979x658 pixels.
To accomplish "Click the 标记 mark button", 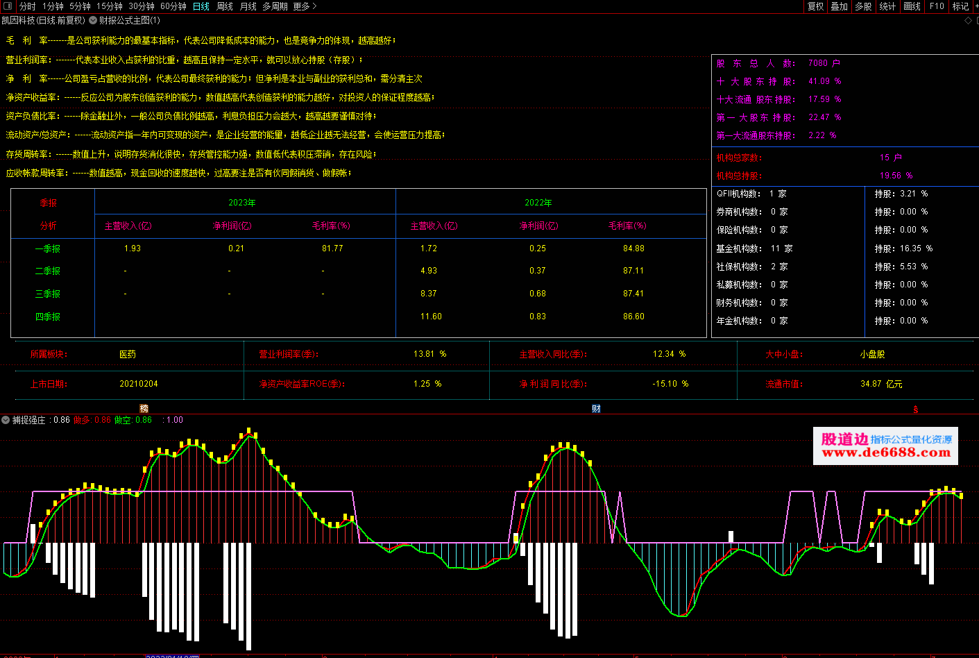I will pyautogui.click(x=960, y=6).
